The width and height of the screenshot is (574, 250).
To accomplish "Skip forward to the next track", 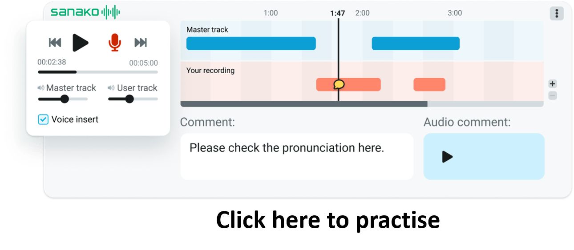I will click(141, 43).
